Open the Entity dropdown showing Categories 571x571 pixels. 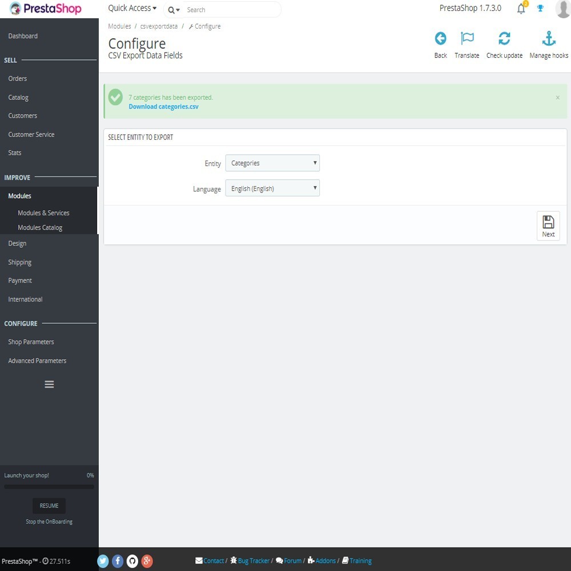pyautogui.click(x=272, y=163)
